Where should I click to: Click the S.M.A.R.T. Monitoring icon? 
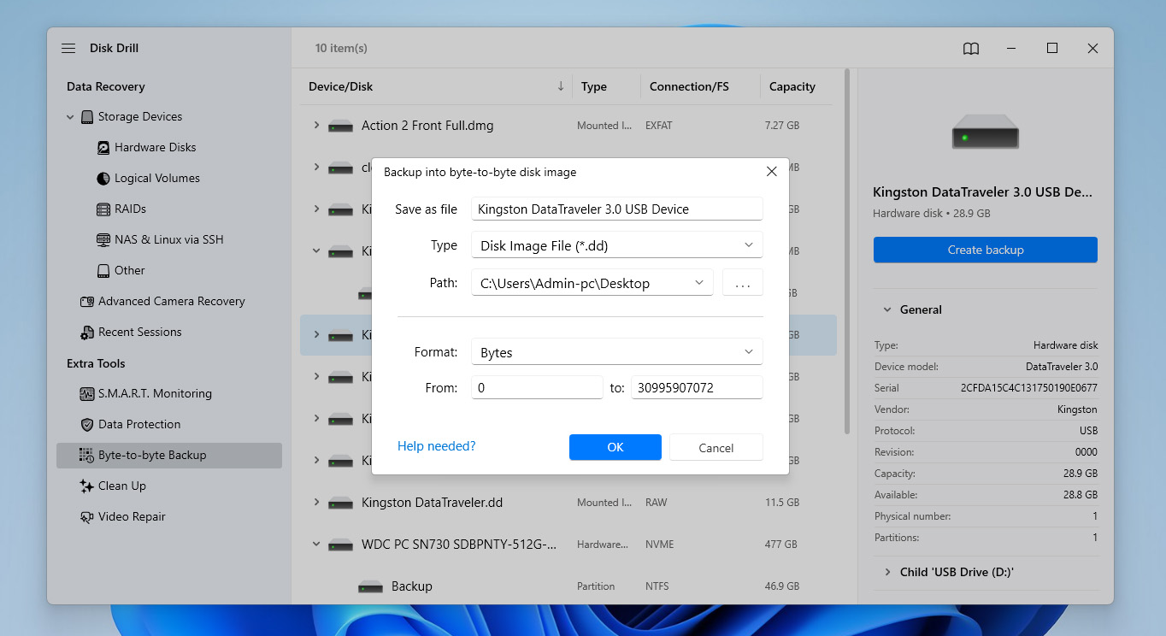[87, 394]
